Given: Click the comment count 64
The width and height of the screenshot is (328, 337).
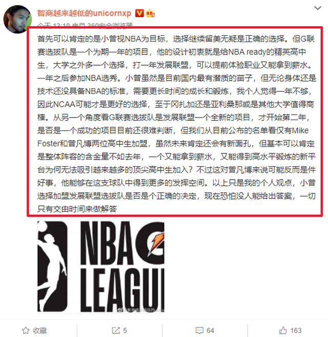Looking at the screenshot, I should coord(210,330).
